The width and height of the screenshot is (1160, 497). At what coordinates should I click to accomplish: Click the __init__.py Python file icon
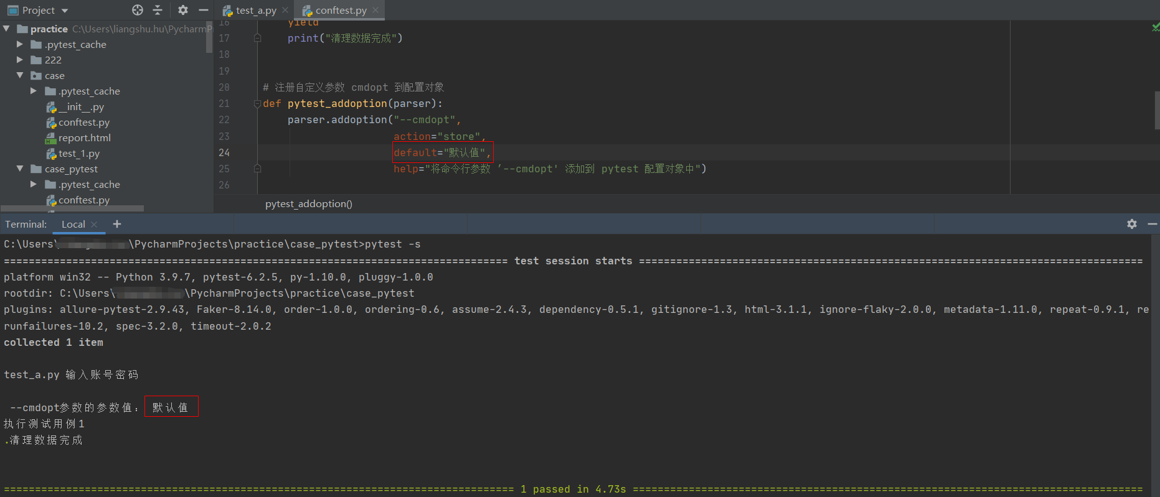tap(51, 107)
